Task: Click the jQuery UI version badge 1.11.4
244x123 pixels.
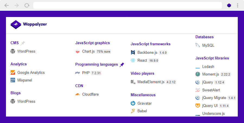Action: [x=224, y=106]
